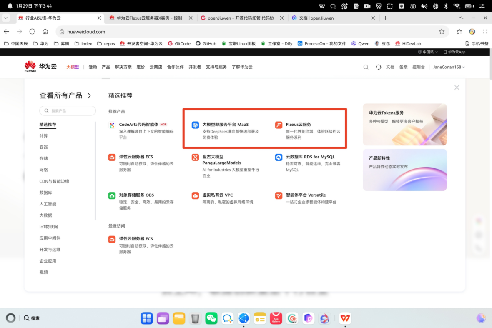This screenshot has width=492, height=328.
Task: Open the browser favorites list icon
Action: [459, 31]
